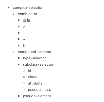Click the square bullet before subclass-selector
Image resolution: width=104 pixels, height=102 pixels.
[x=19, y=64]
